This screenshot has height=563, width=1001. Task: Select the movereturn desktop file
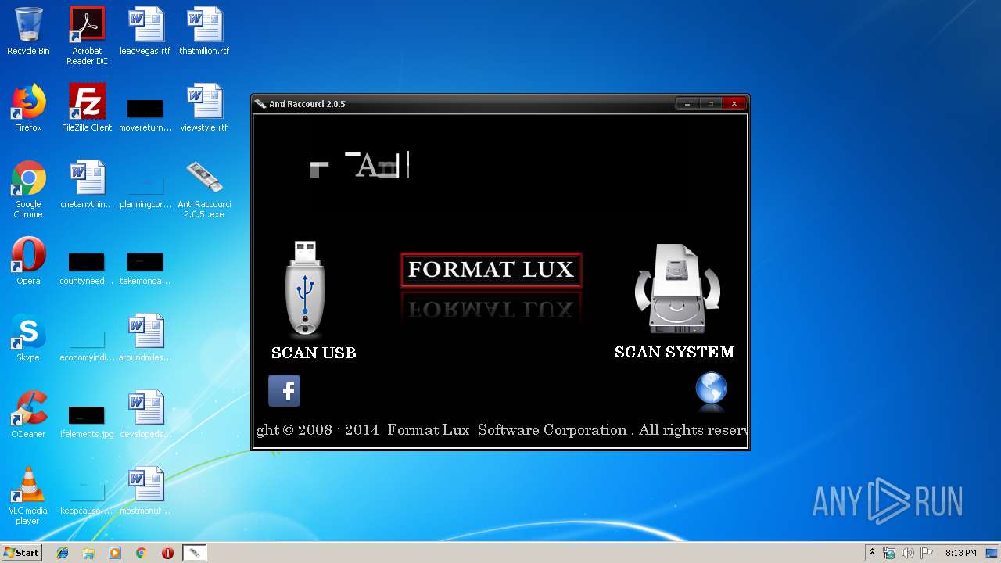coord(145,114)
